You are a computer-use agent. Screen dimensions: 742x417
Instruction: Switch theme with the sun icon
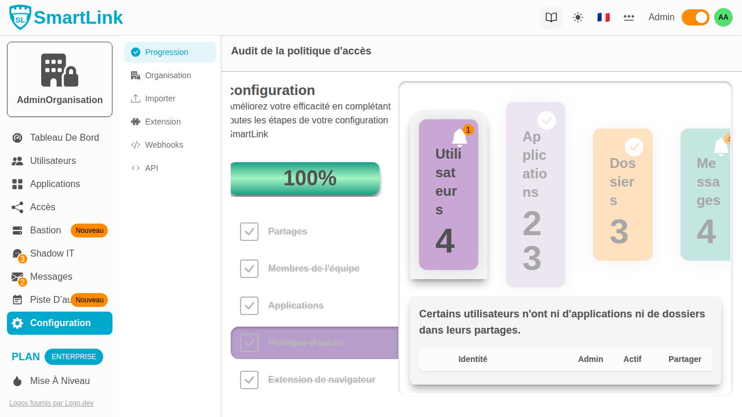click(578, 17)
